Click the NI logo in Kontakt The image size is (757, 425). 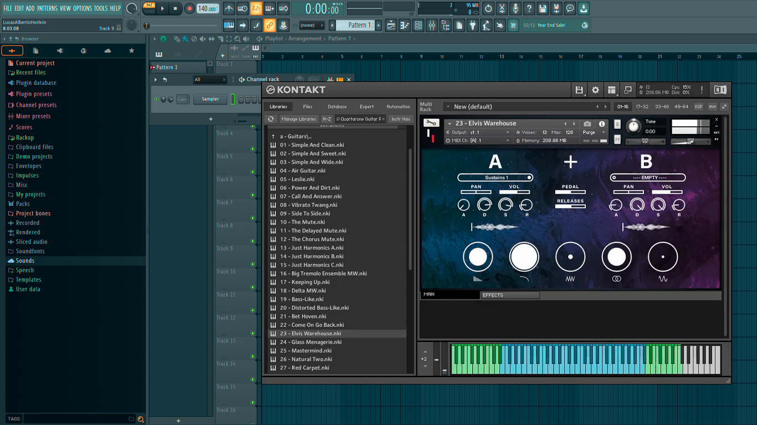(720, 90)
